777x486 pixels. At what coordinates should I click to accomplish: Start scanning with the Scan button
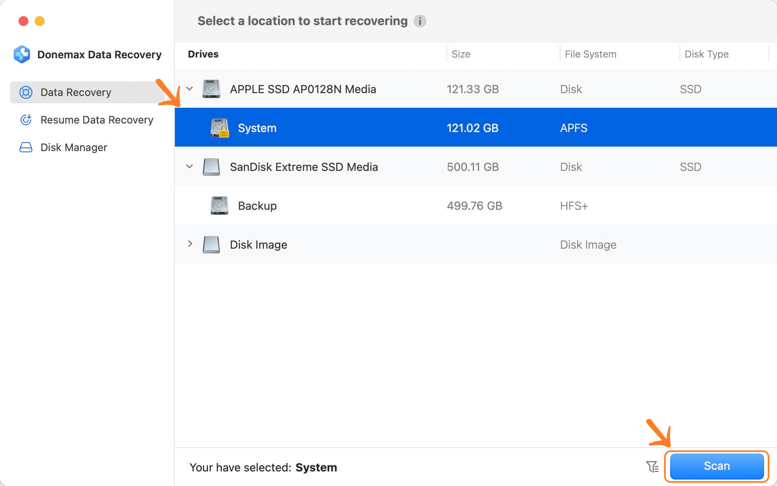[x=717, y=466]
